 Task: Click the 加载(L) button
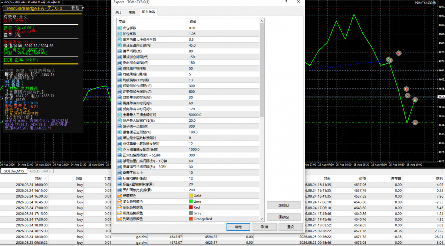coord(283,205)
